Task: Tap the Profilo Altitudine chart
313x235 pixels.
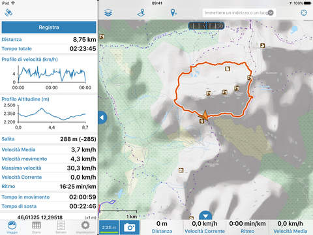Action: [x=49, y=116]
